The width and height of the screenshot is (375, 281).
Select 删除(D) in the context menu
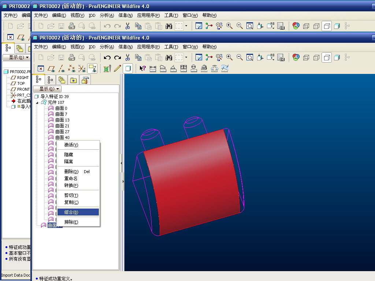click(78, 172)
